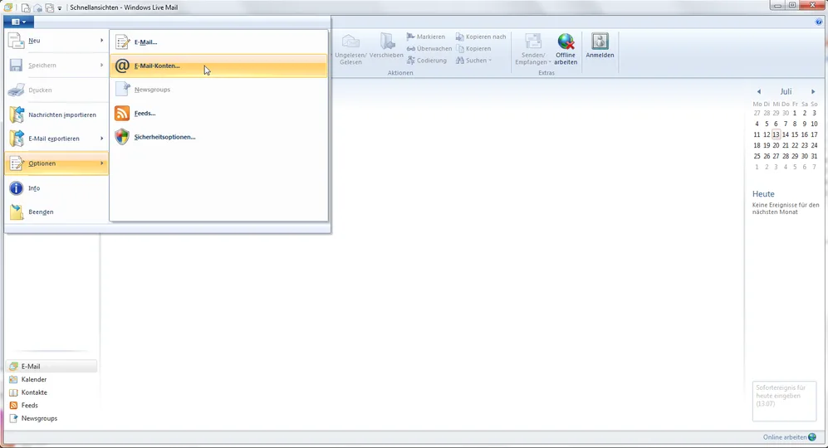Open the blue application menu button
The width and height of the screenshot is (828, 448).
click(18, 22)
